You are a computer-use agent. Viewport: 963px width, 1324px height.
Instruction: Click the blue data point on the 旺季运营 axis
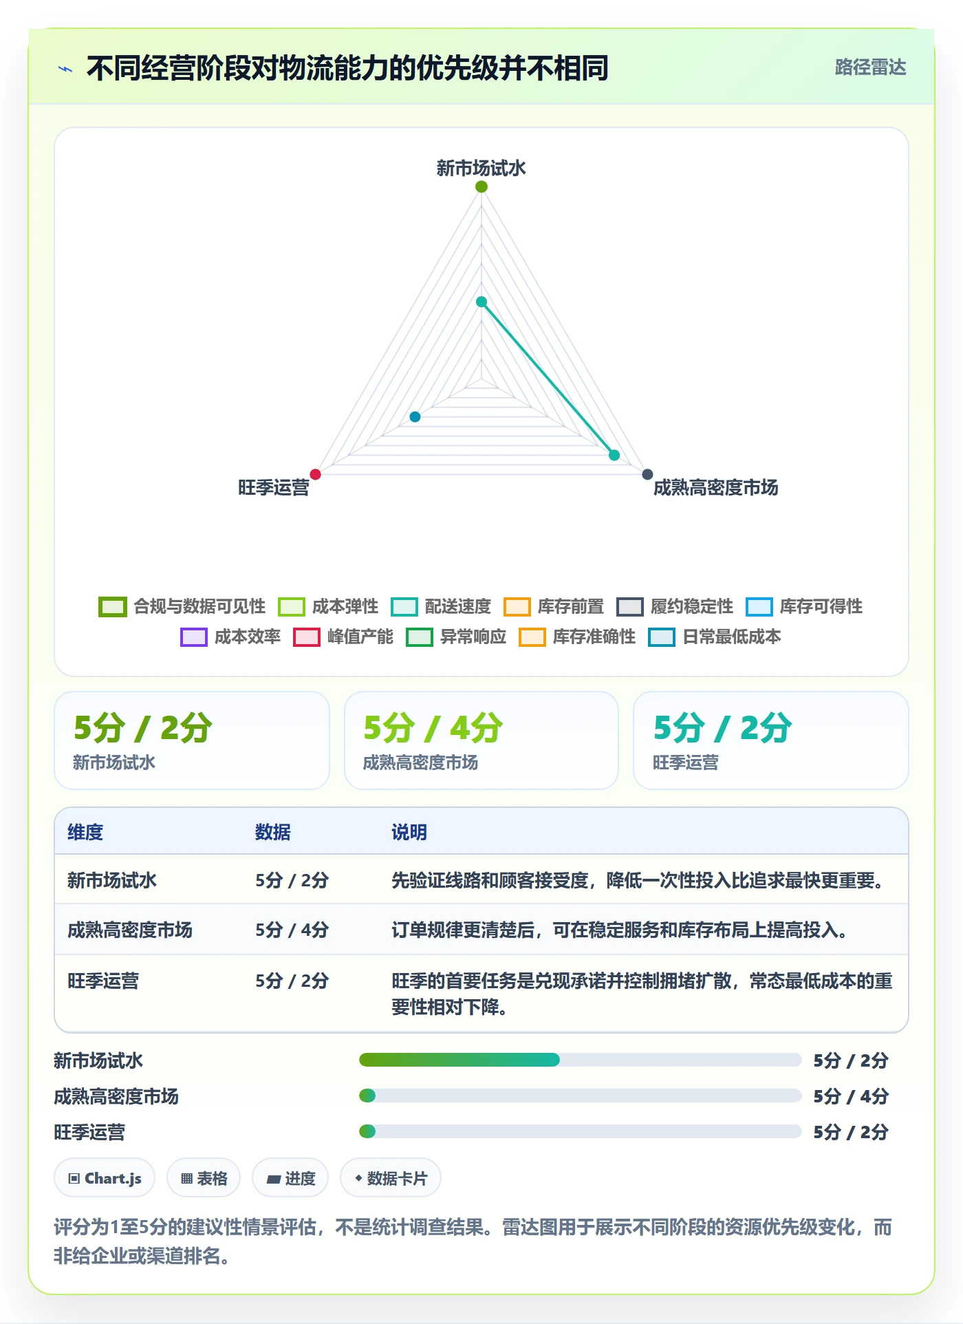tap(415, 416)
